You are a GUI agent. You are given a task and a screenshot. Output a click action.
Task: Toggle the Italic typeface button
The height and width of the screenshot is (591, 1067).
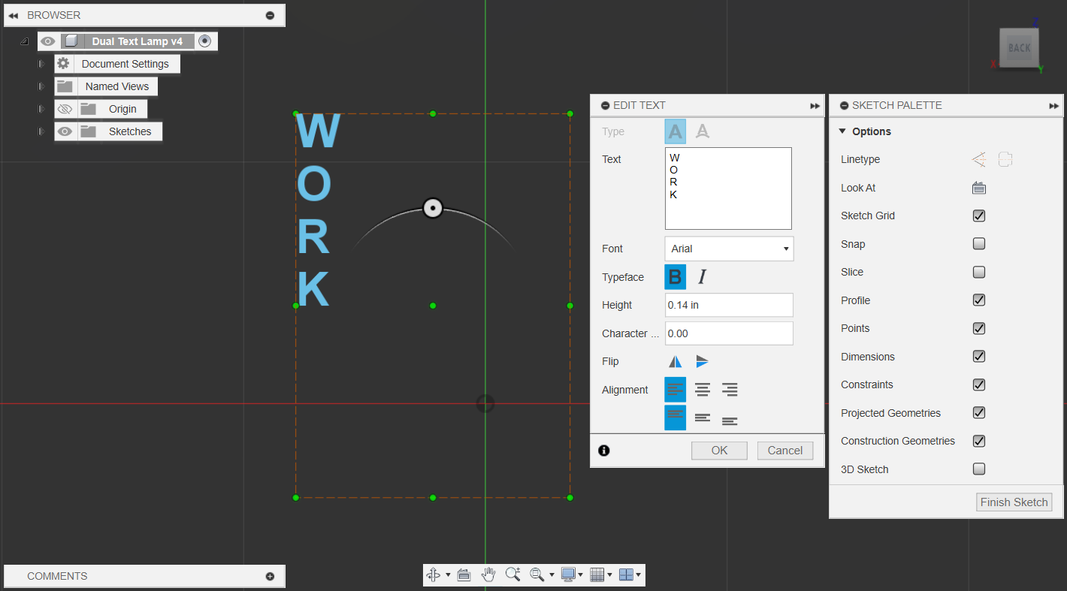[702, 277]
